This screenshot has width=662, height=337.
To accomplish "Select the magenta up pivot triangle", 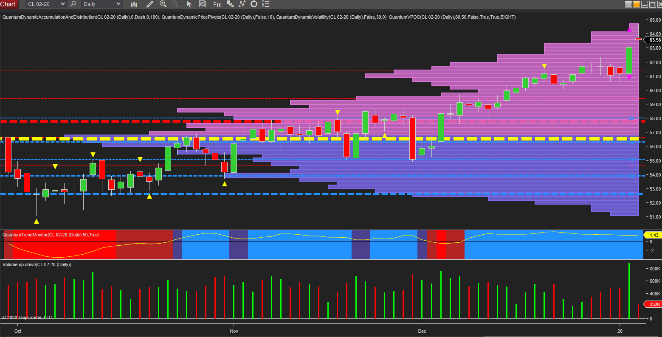I will pos(629,30).
